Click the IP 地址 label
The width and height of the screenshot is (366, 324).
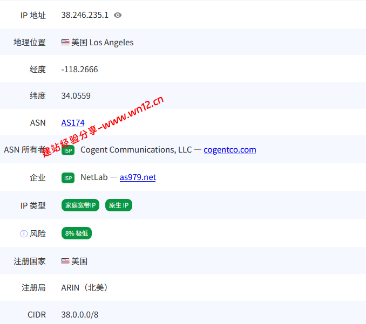[x=33, y=16]
